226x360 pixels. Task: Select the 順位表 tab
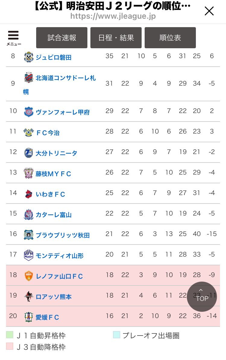coord(170,38)
